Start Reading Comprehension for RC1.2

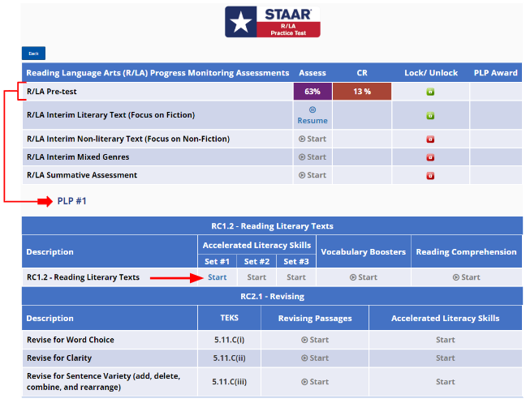click(x=466, y=277)
